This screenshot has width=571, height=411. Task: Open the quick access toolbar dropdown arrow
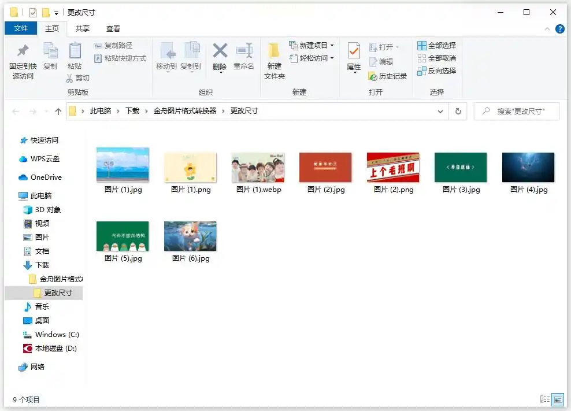tap(57, 13)
